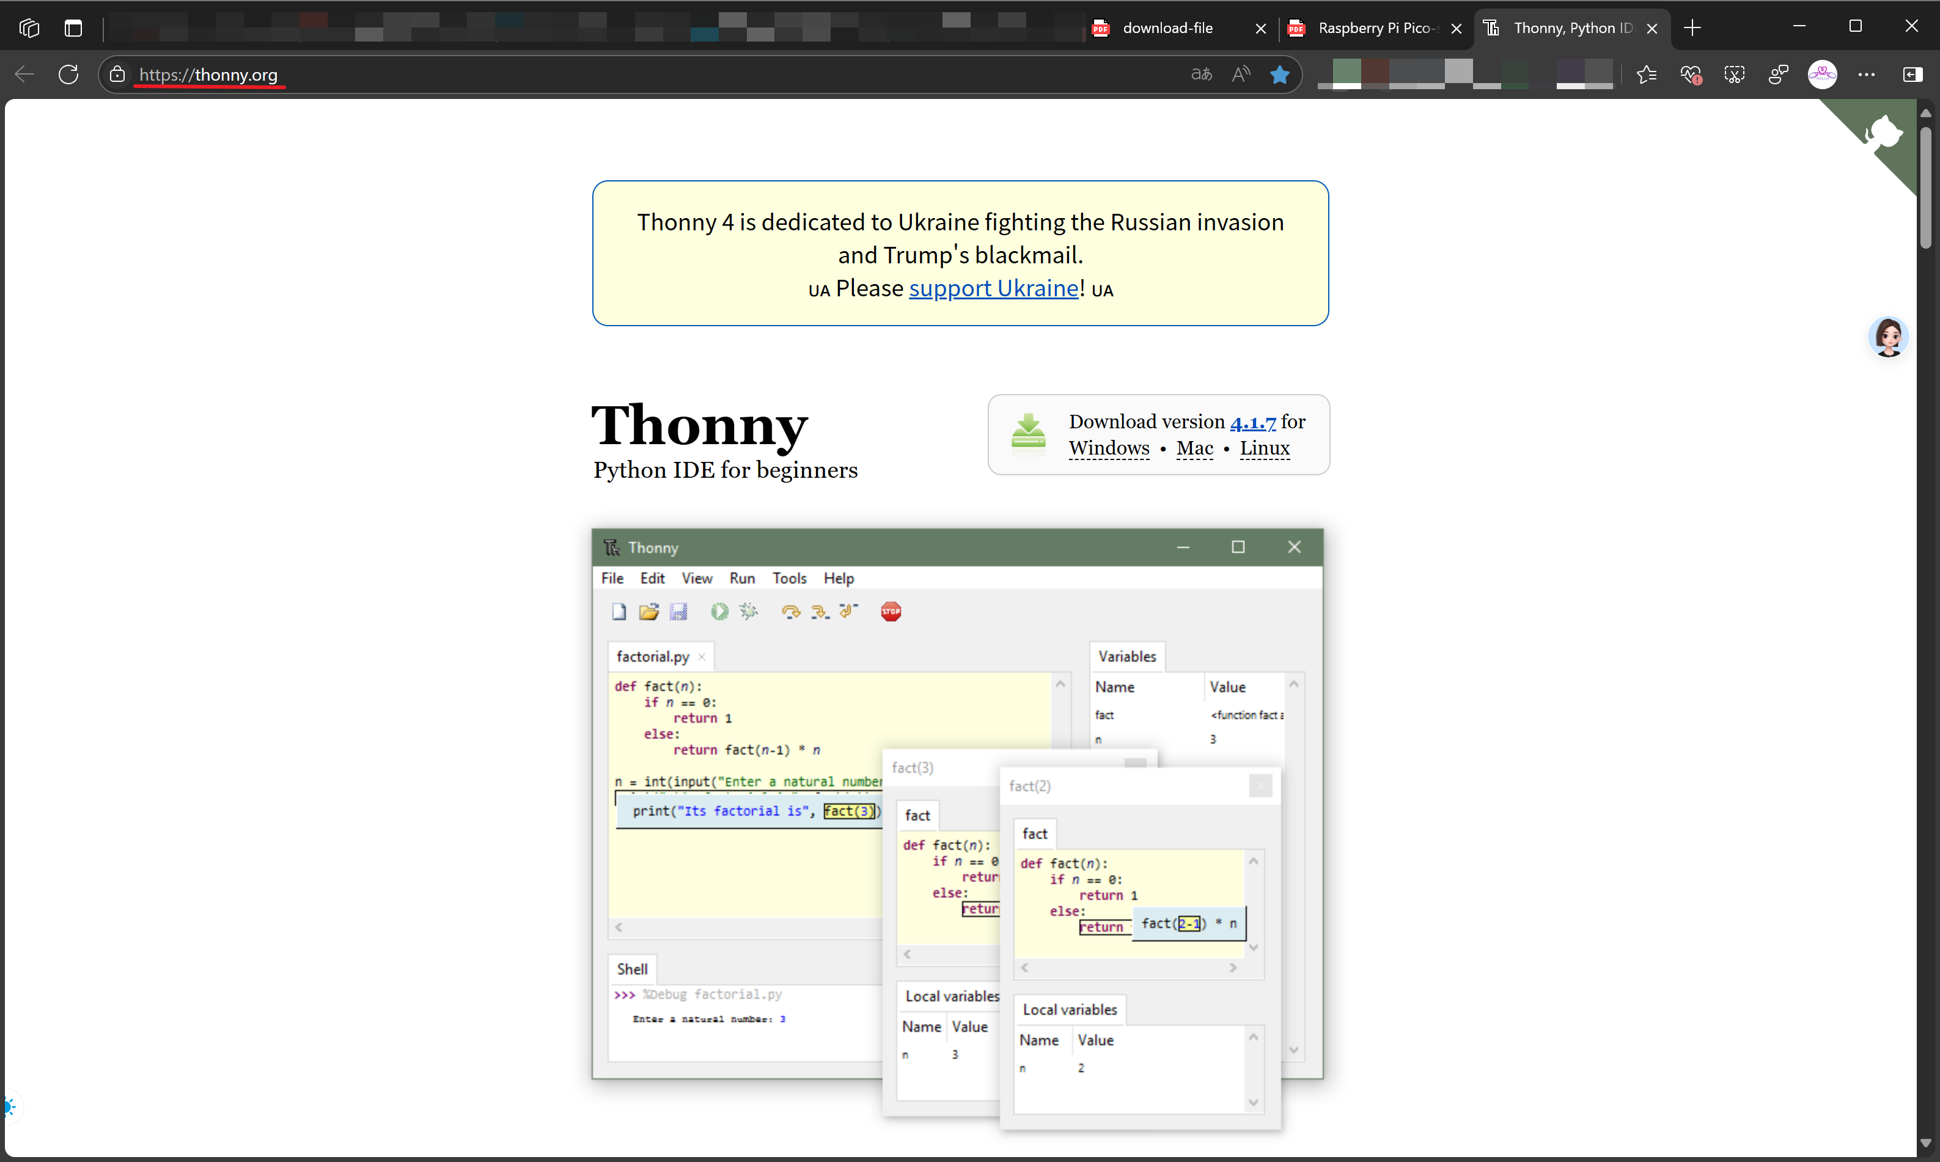Go back to the previous page

tap(25, 75)
